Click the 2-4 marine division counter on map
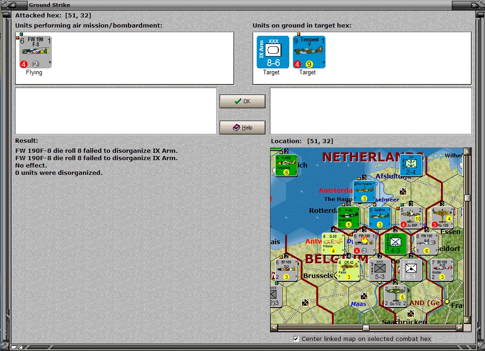 coord(411,165)
